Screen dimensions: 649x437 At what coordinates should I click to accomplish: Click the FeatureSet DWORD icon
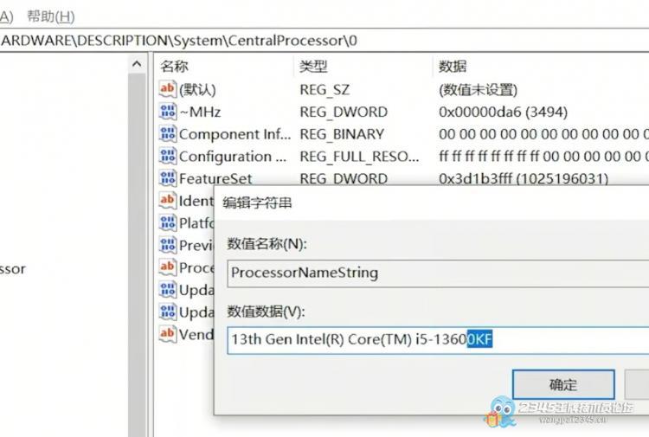click(x=168, y=178)
